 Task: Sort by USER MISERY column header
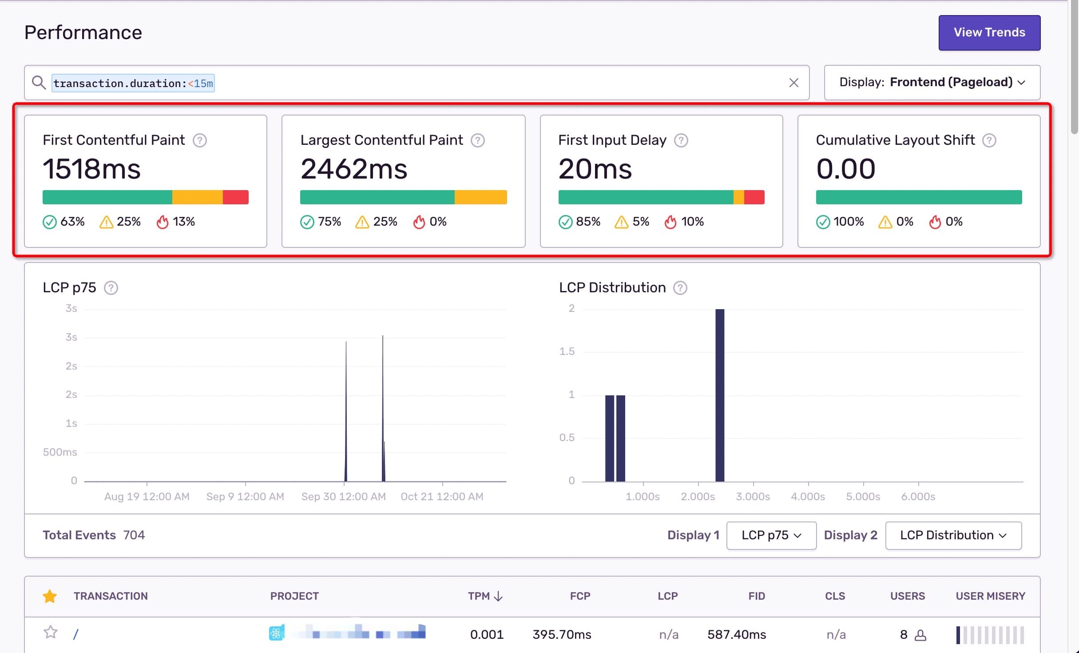(x=990, y=596)
